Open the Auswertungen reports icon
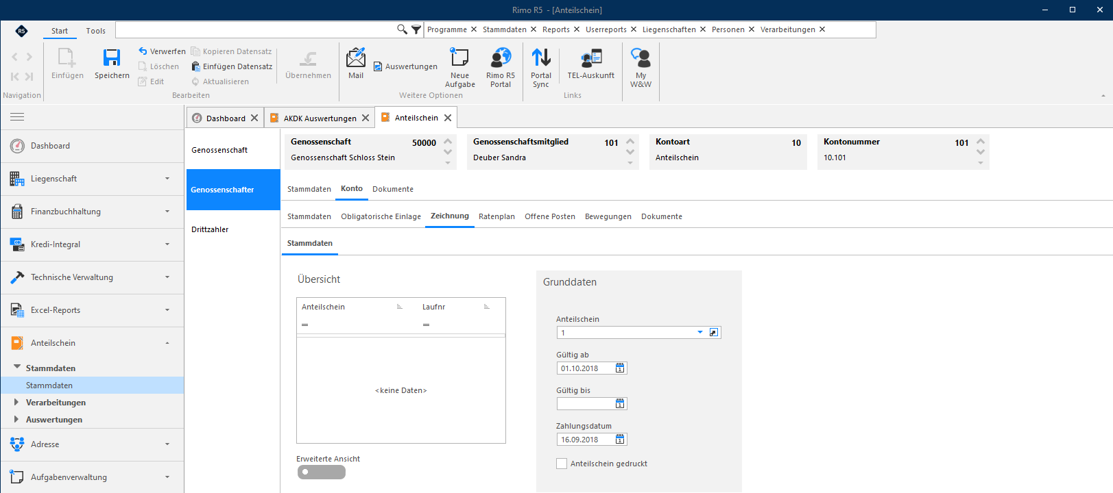The image size is (1113, 493). click(378, 66)
